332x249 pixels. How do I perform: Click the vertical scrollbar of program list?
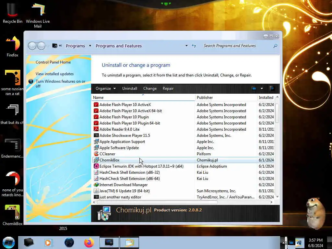pyautogui.click(x=277, y=113)
